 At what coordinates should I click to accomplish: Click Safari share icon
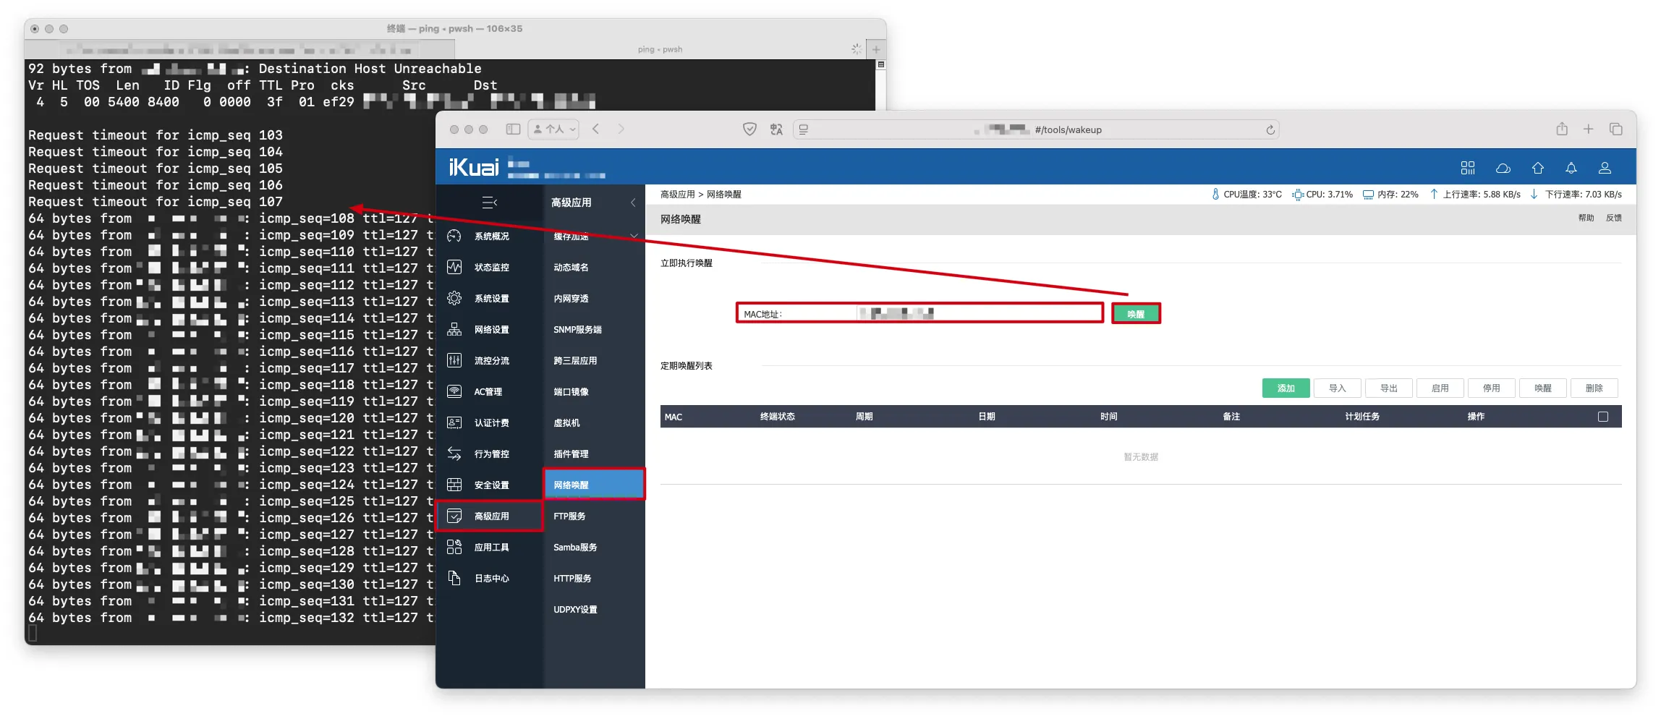click(x=1561, y=129)
